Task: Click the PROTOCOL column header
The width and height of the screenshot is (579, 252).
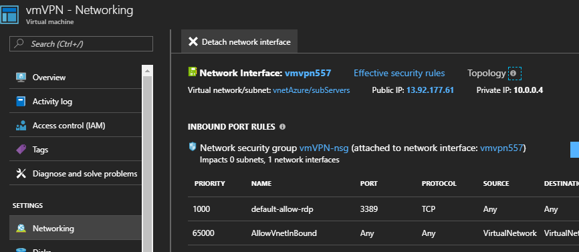Action: pyautogui.click(x=439, y=183)
